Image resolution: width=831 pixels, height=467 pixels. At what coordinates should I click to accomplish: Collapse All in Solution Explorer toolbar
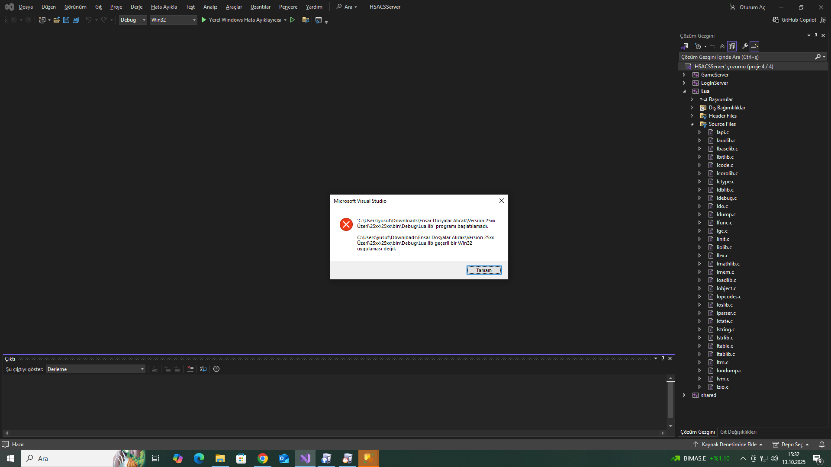[722, 46]
